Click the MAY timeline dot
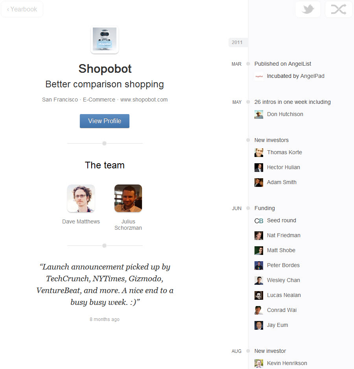This screenshot has height=369, width=354. tap(248, 102)
